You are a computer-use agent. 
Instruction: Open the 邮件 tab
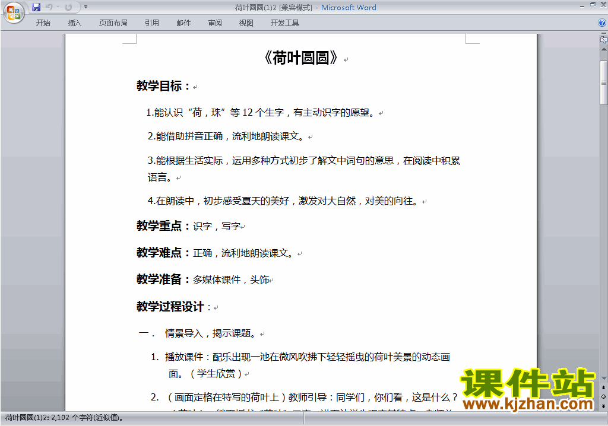click(x=183, y=23)
